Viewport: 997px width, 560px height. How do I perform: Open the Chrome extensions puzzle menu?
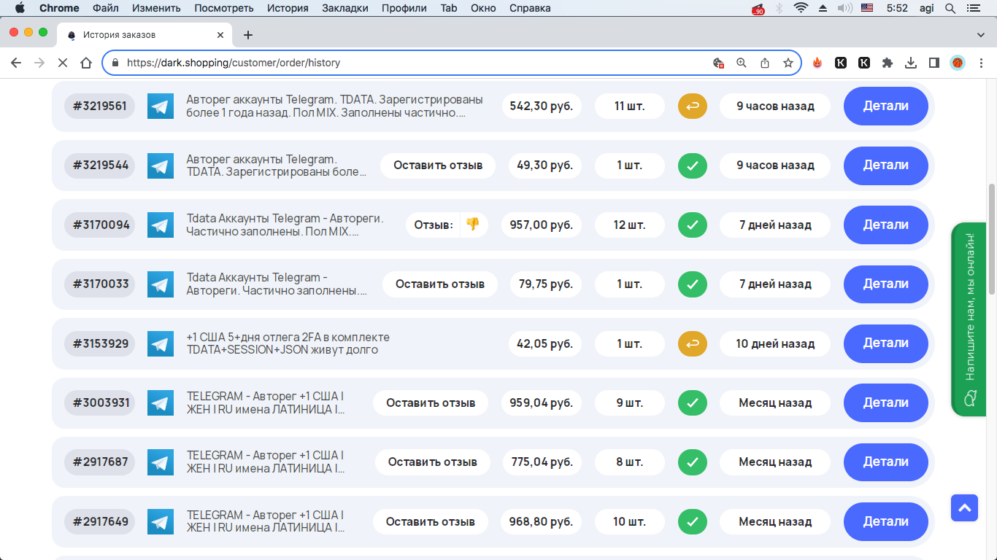pyautogui.click(x=888, y=63)
